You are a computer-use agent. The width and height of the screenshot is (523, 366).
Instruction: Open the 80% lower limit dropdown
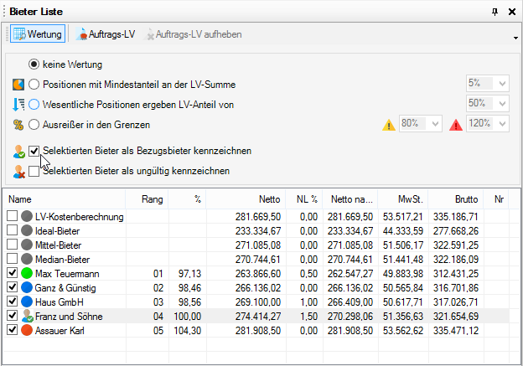click(435, 124)
